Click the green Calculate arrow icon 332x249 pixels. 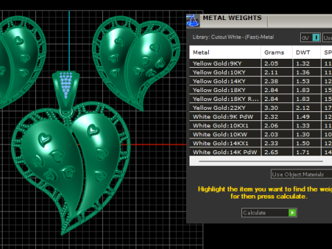coord(293,212)
